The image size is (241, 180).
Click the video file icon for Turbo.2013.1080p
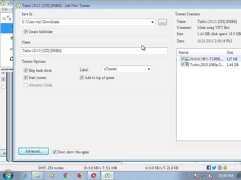[x=187, y=64]
